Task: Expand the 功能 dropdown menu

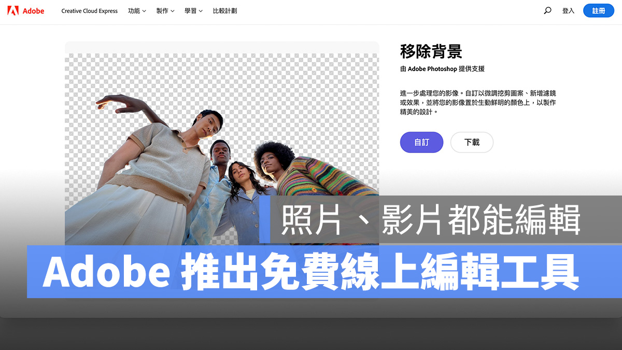Action: point(137,11)
